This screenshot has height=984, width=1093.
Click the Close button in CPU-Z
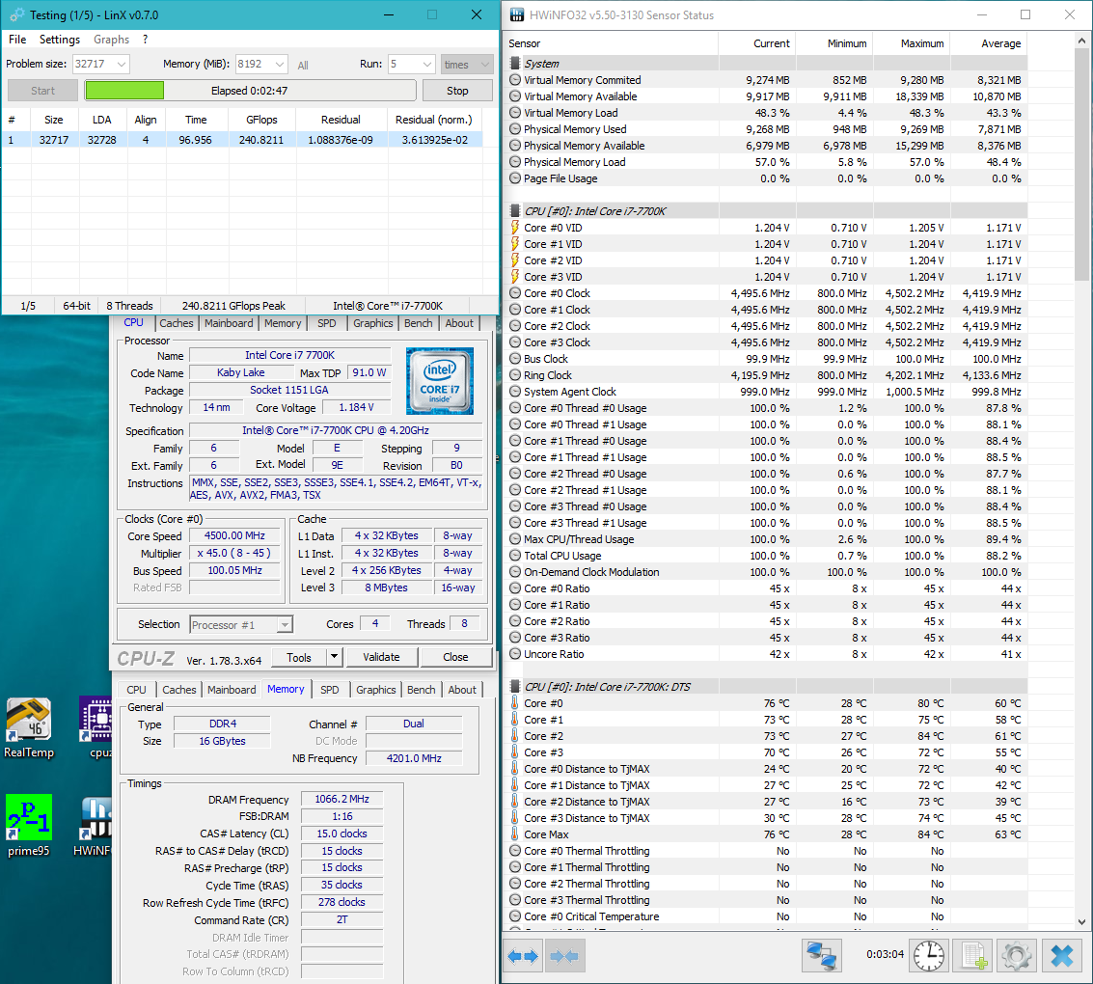455,657
